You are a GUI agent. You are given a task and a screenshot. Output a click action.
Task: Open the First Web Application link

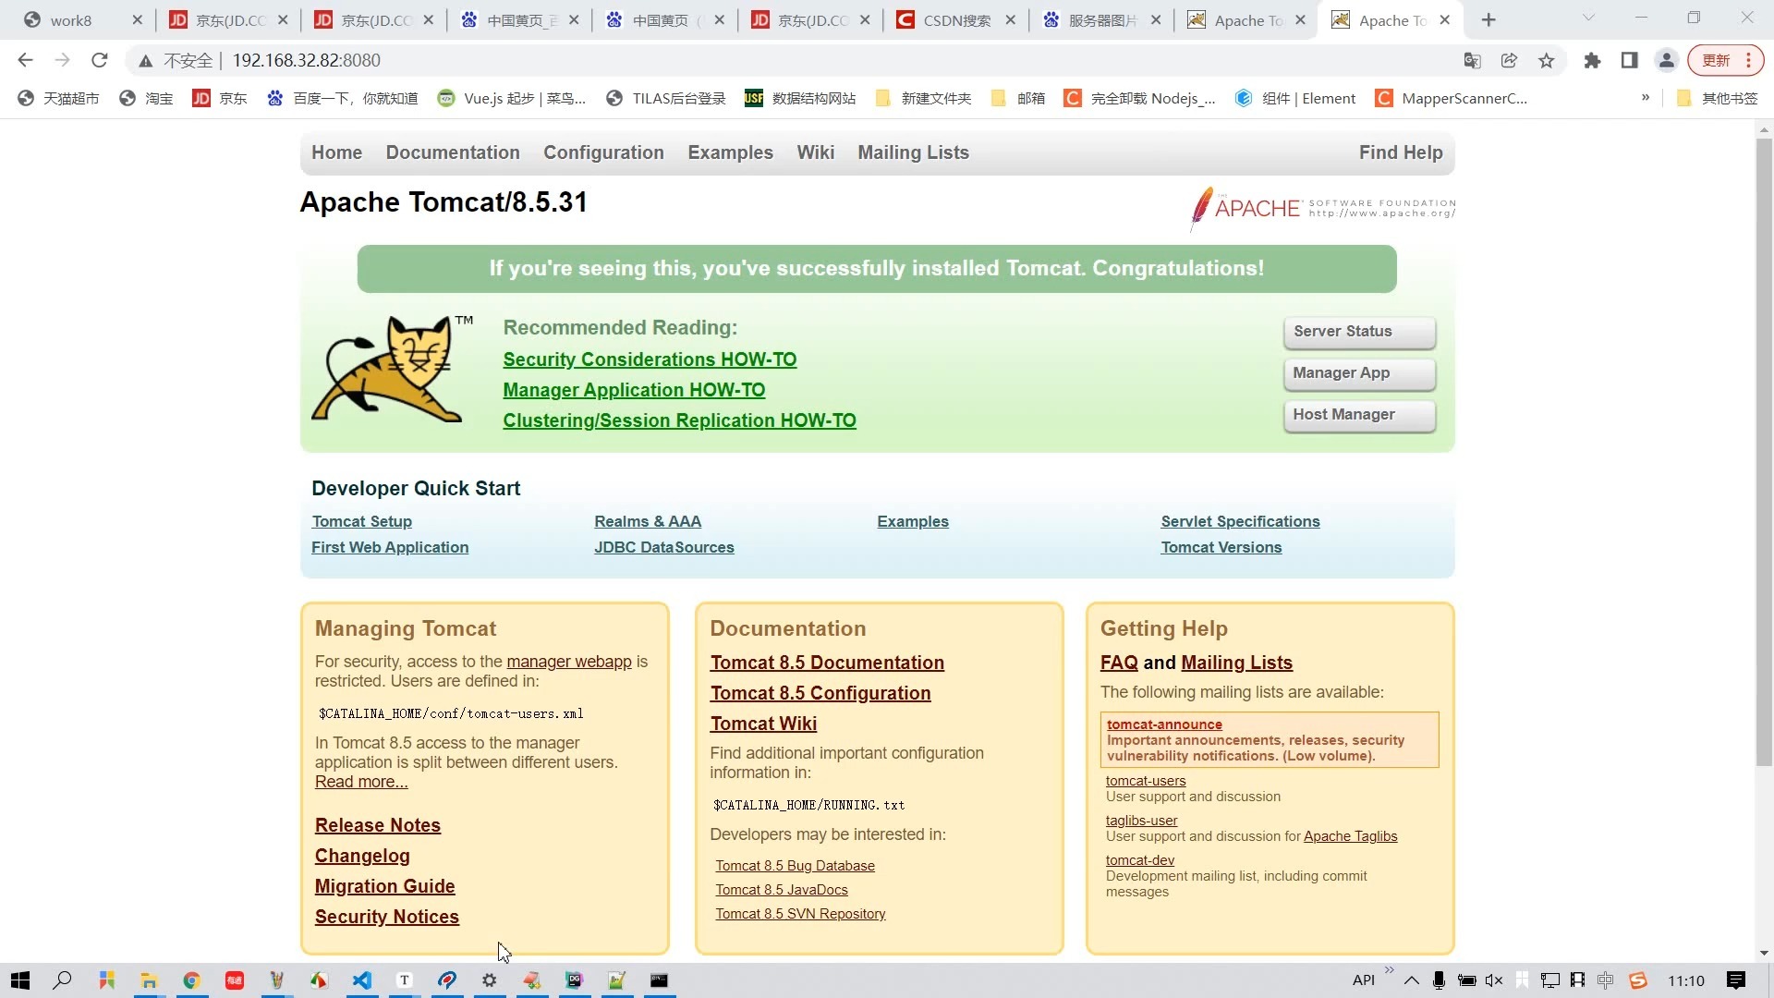(x=390, y=547)
